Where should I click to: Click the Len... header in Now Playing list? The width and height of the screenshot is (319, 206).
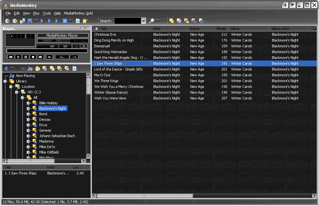coord(77,167)
